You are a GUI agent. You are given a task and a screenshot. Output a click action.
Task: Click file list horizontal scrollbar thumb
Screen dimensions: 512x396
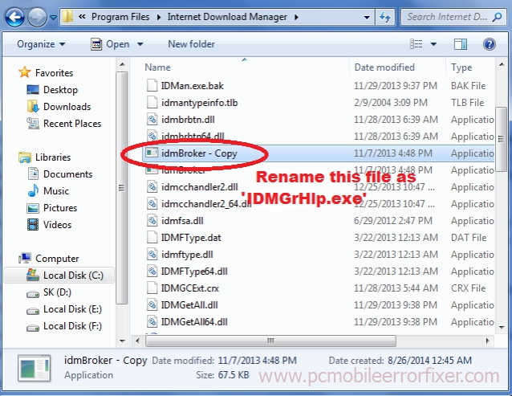(270, 341)
